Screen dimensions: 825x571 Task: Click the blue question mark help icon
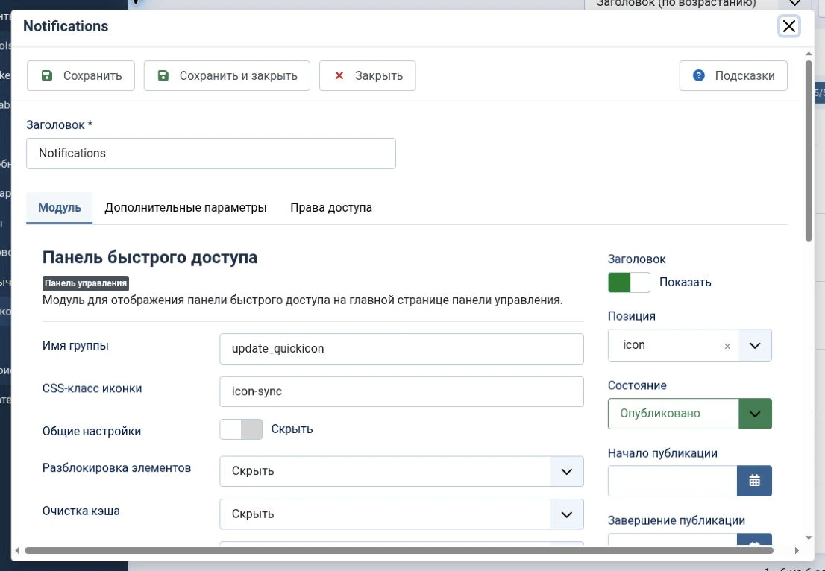coord(699,75)
